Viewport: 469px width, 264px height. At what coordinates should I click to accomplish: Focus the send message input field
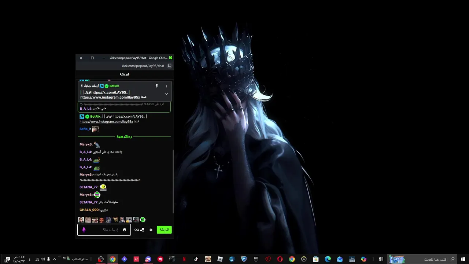[104, 230]
